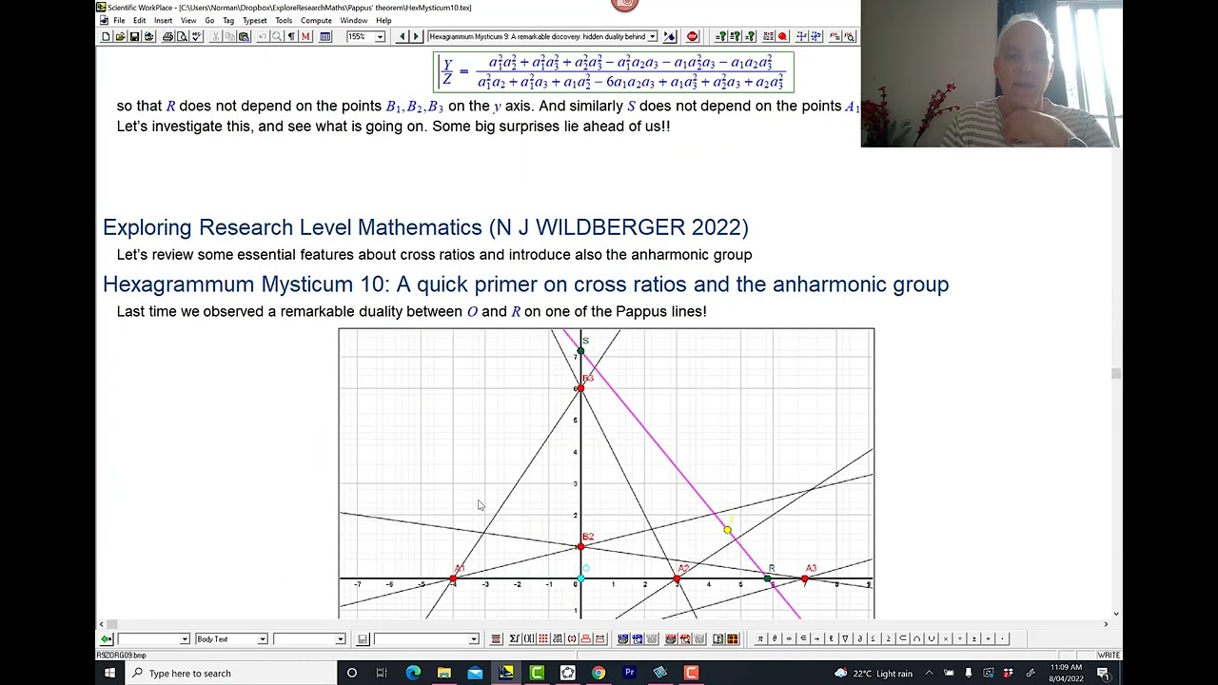Screen dimensions: 1218x685
Task: Open the Insert menu
Action: pos(163,21)
